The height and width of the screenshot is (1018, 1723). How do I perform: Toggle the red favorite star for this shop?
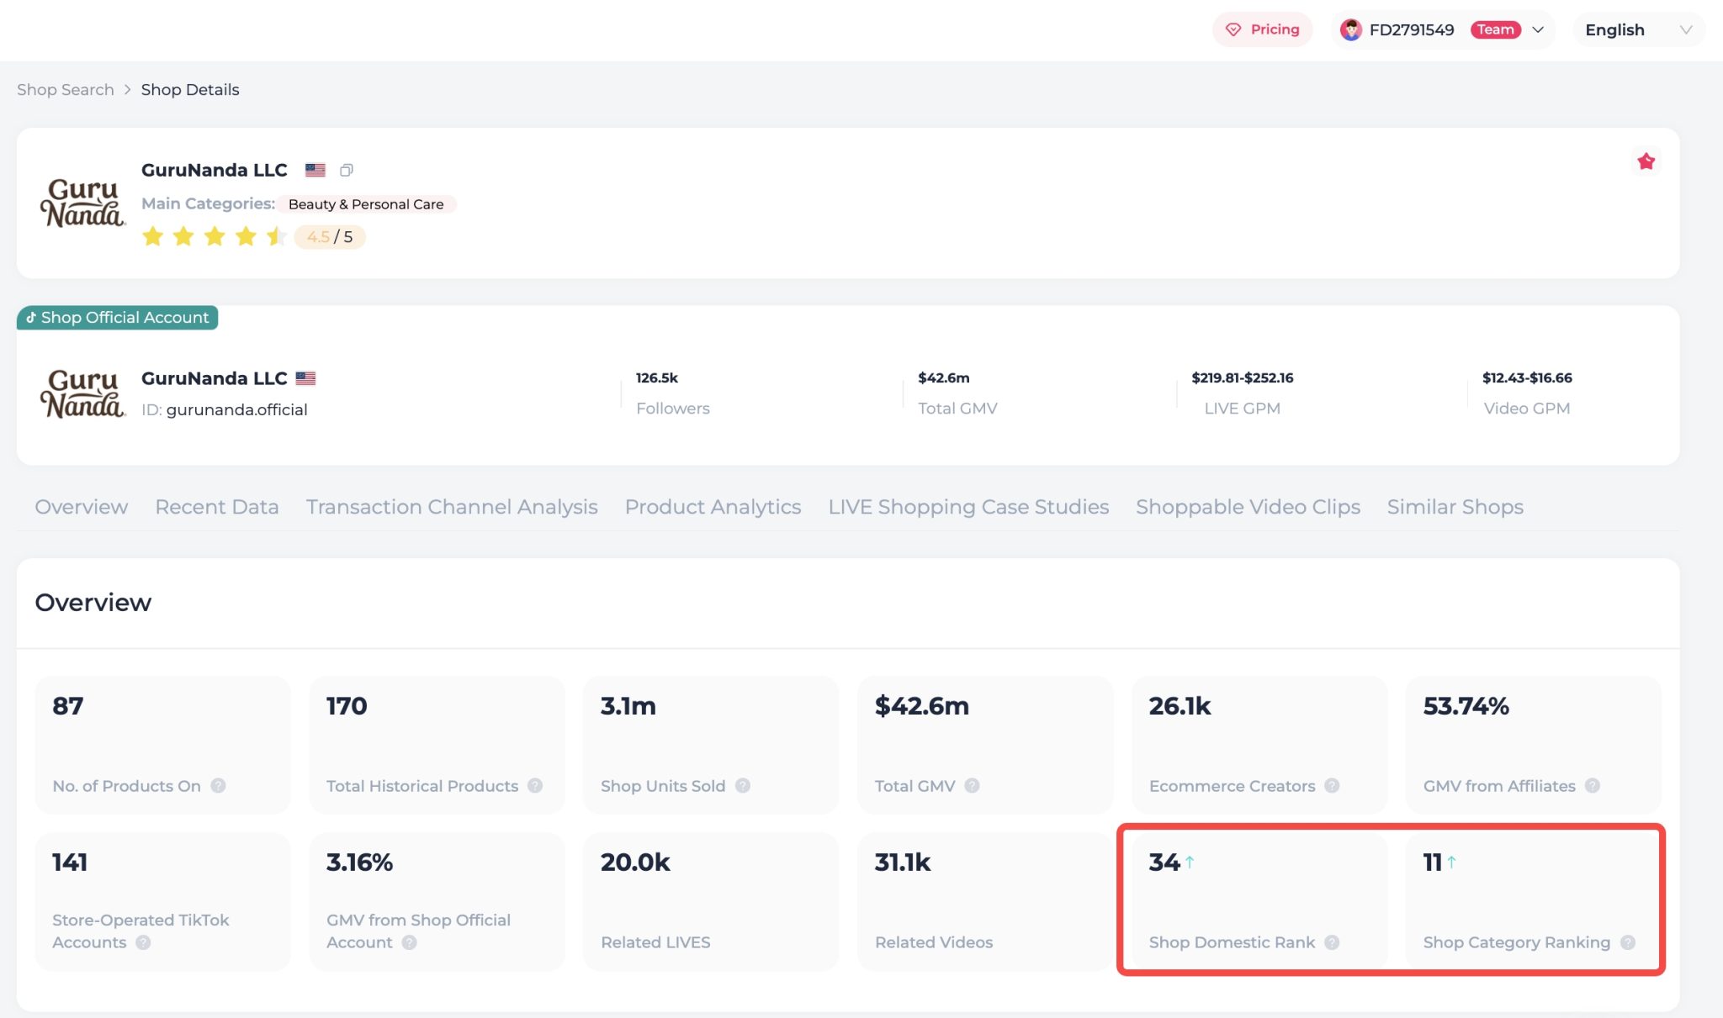(x=1646, y=161)
